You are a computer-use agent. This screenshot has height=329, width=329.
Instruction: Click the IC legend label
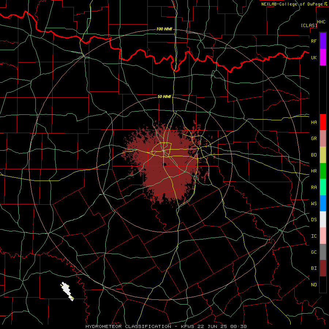point(314,236)
